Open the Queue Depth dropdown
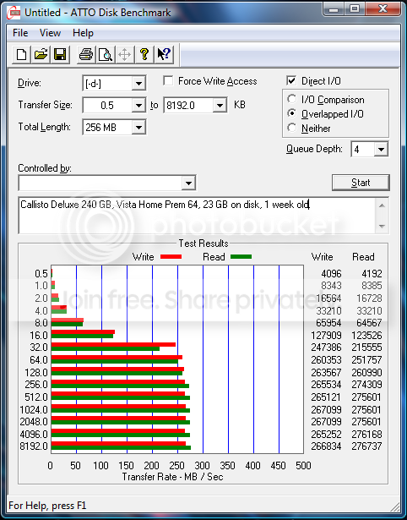The image size is (407, 520). [x=381, y=149]
